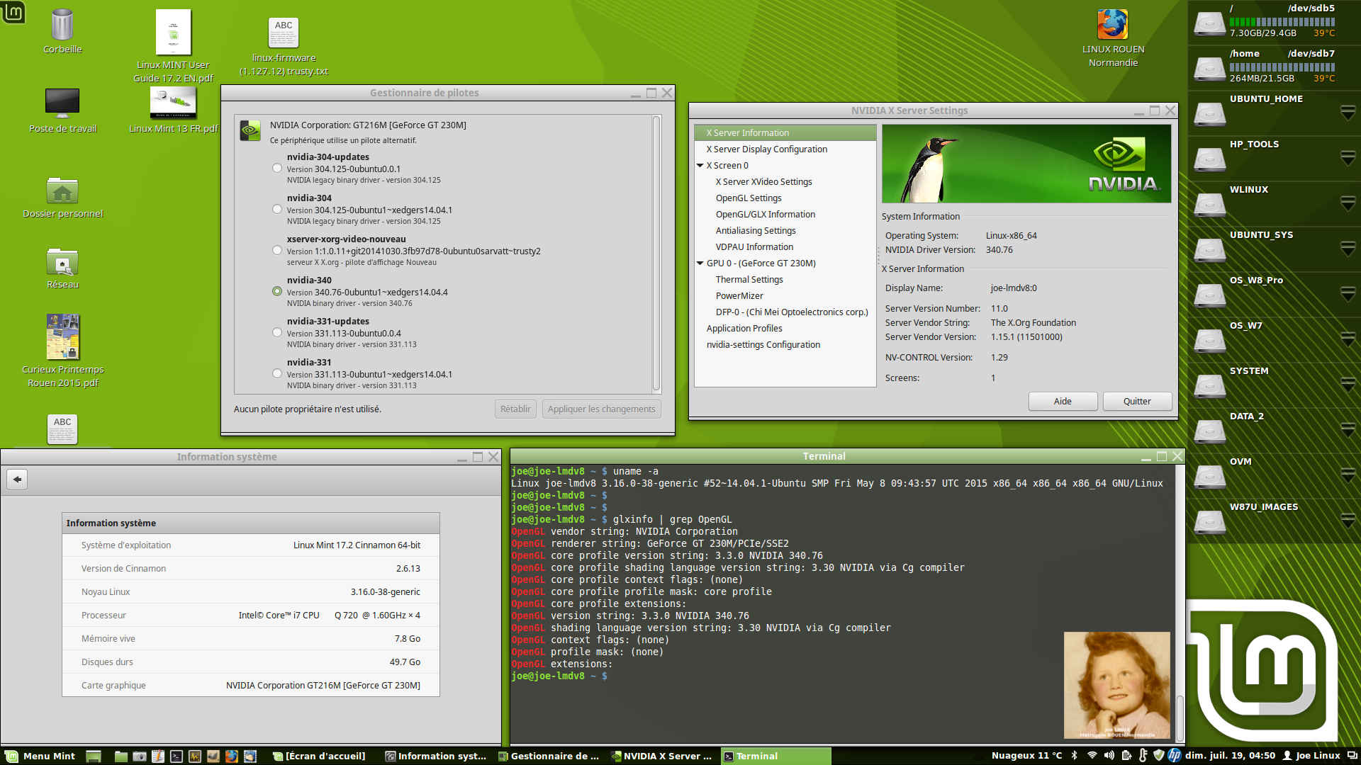1361x765 pixels.
Task: Click the back arrow in Information système window
Action: point(17,480)
